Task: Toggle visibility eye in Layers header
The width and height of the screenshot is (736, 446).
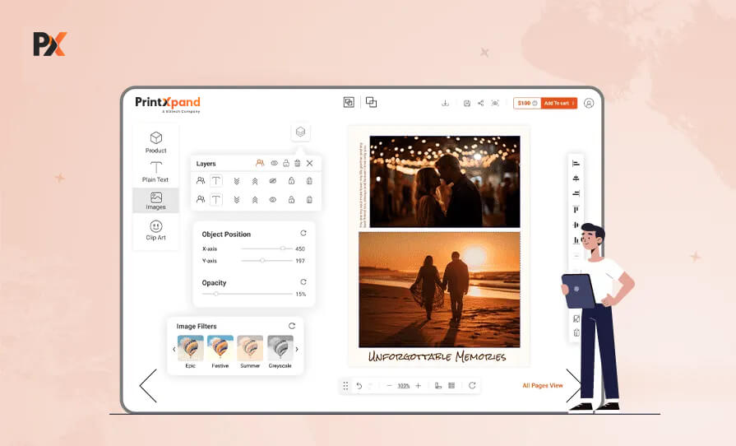Action: pos(274,164)
